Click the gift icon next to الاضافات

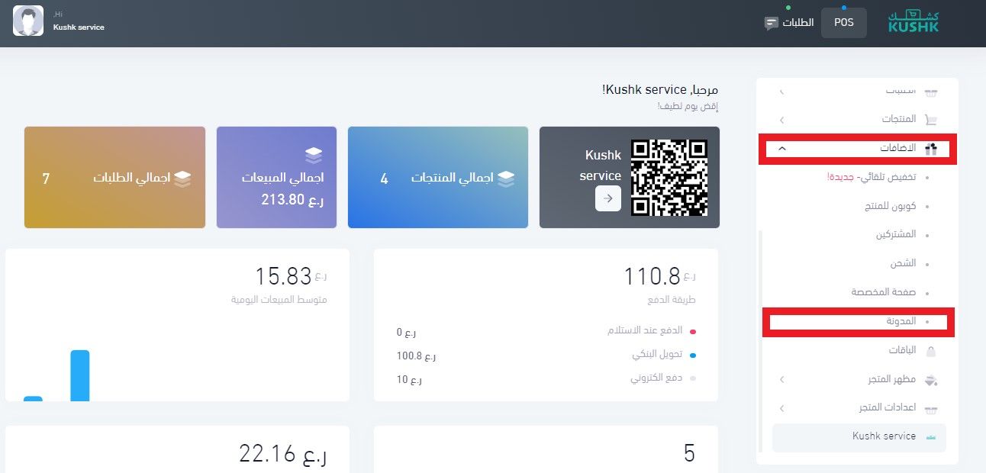tap(930, 148)
